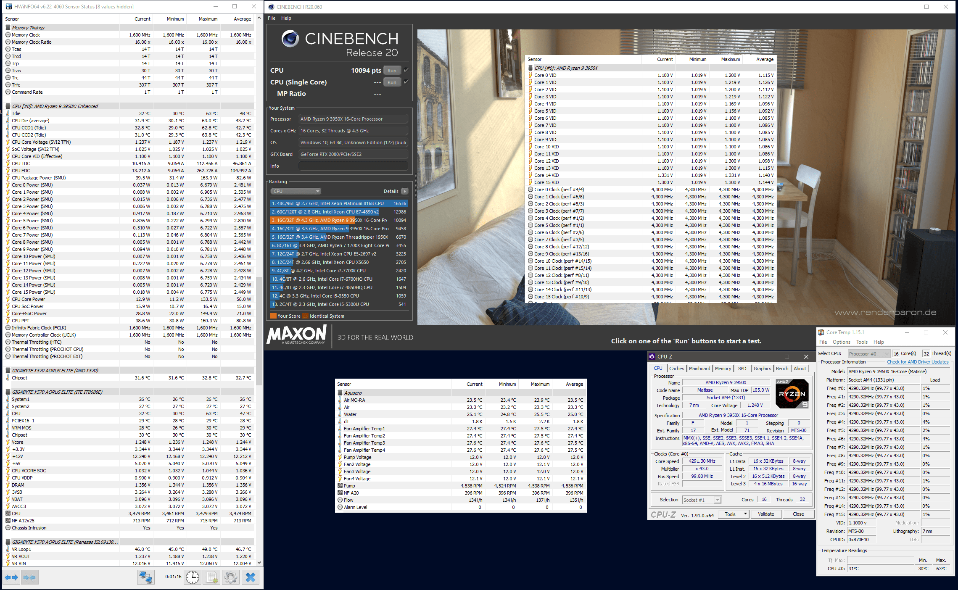The width and height of the screenshot is (958, 590).
Task: Open the Options menu in Core Temp
Action: (x=842, y=342)
